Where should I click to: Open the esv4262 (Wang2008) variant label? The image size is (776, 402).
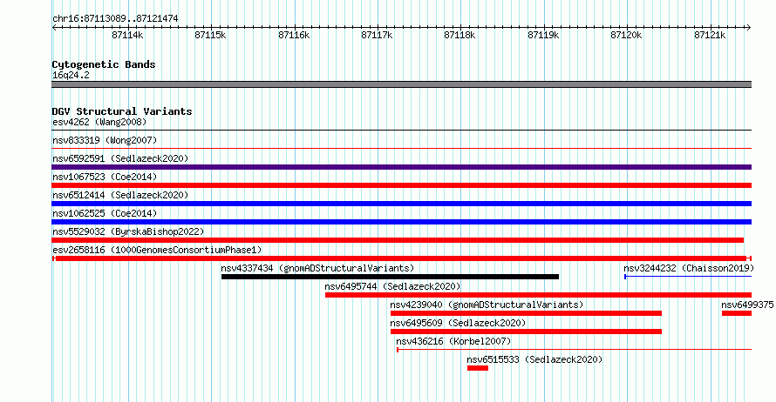point(99,122)
